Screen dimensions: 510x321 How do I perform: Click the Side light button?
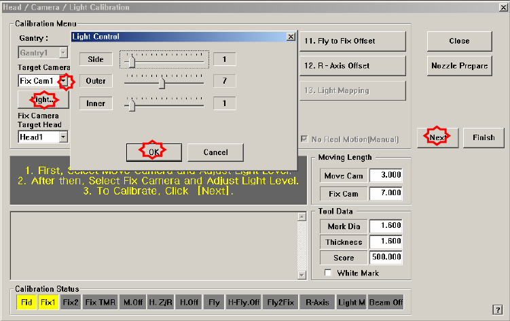pos(96,59)
